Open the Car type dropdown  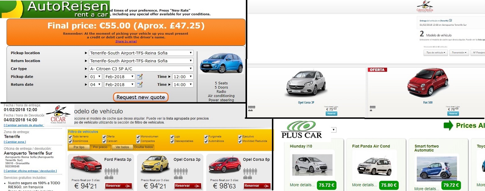pyautogui.click(x=141, y=69)
